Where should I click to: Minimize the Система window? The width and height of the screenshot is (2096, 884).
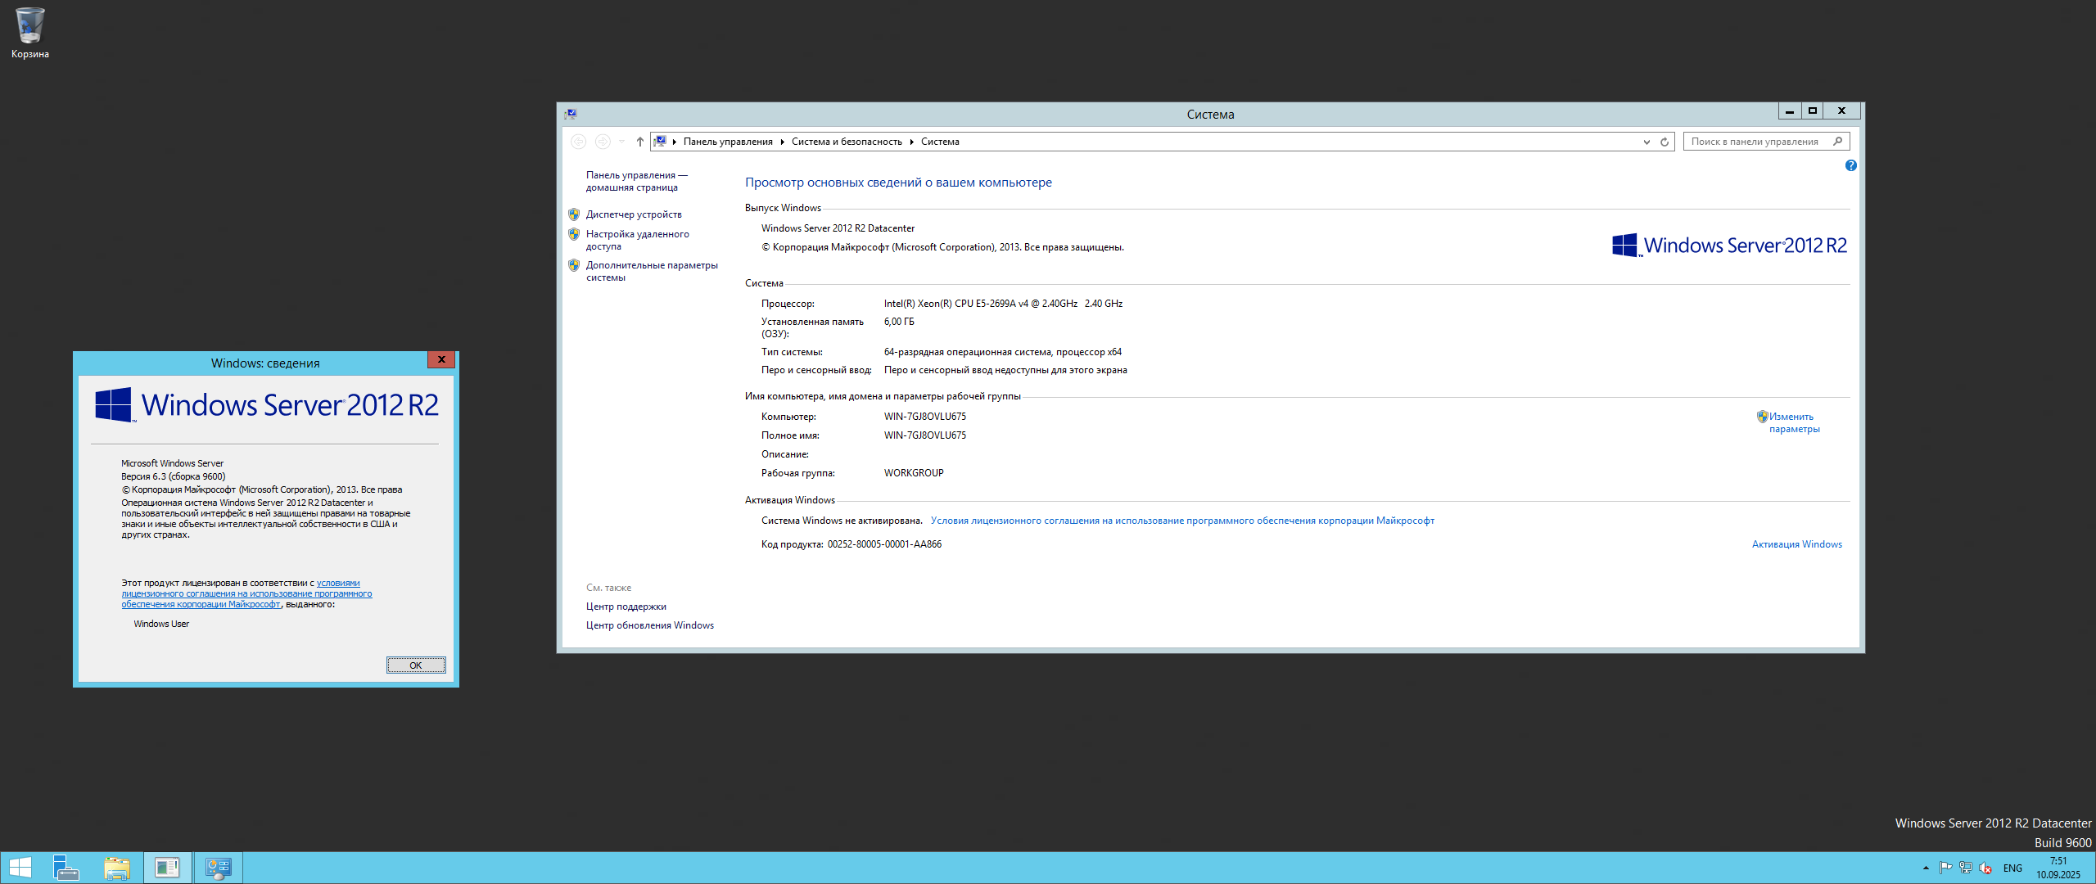1790,110
